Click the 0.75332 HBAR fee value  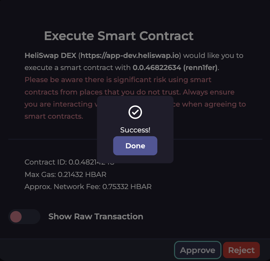click(x=127, y=187)
